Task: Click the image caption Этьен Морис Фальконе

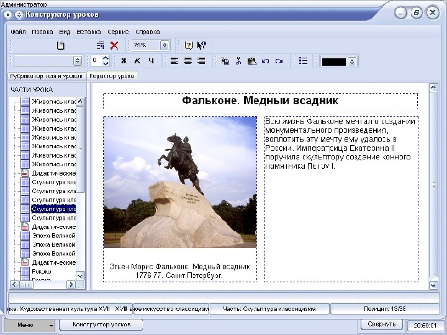Action: [x=179, y=271]
